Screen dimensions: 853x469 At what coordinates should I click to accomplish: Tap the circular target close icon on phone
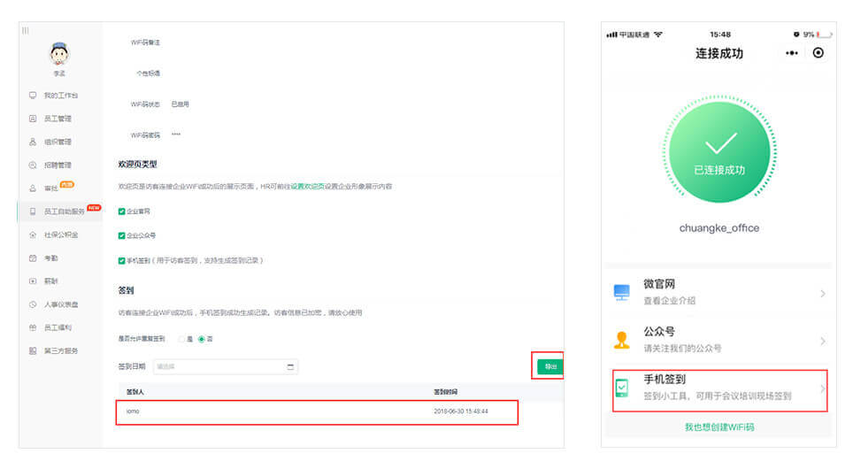[818, 53]
